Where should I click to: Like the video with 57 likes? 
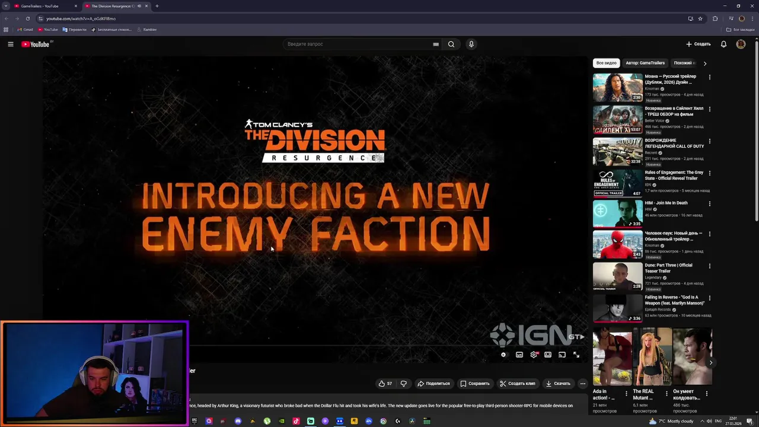(385, 384)
